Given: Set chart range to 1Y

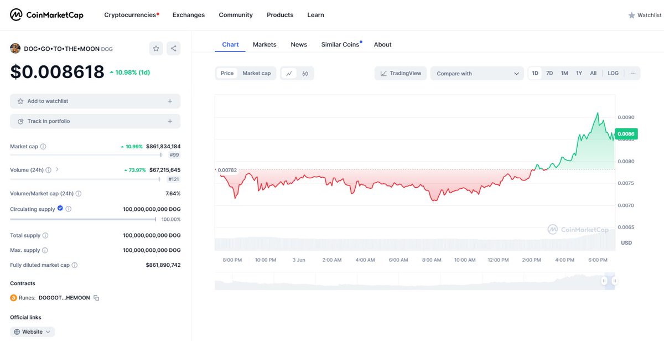Looking at the screenshot, I should click(579, 73).
